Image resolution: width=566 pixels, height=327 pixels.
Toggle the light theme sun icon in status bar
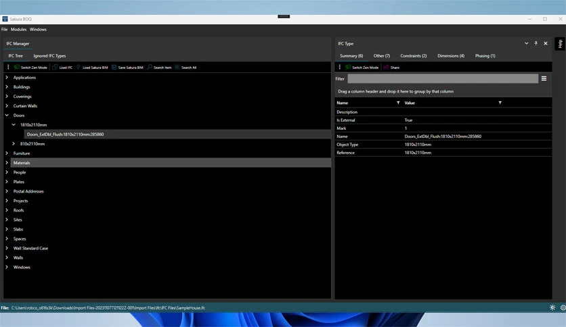(x=552, y=307)
